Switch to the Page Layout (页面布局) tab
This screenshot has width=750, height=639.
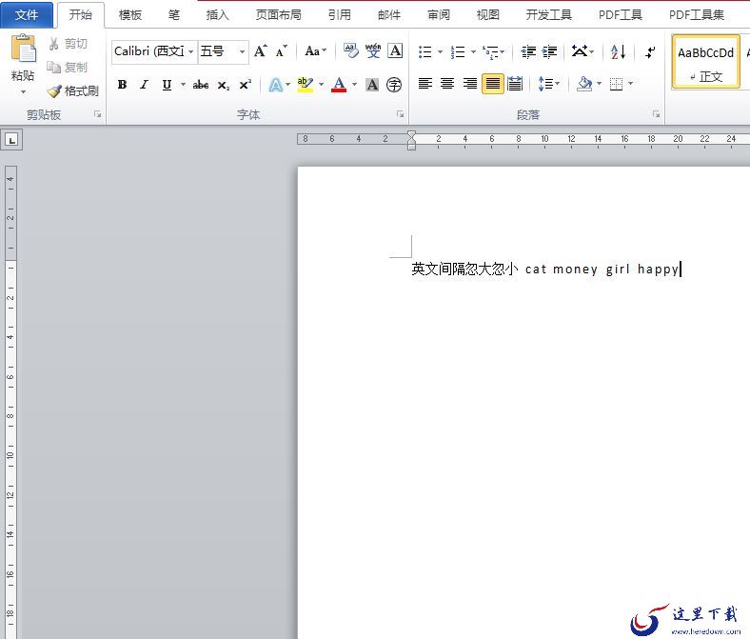(278, 15)
